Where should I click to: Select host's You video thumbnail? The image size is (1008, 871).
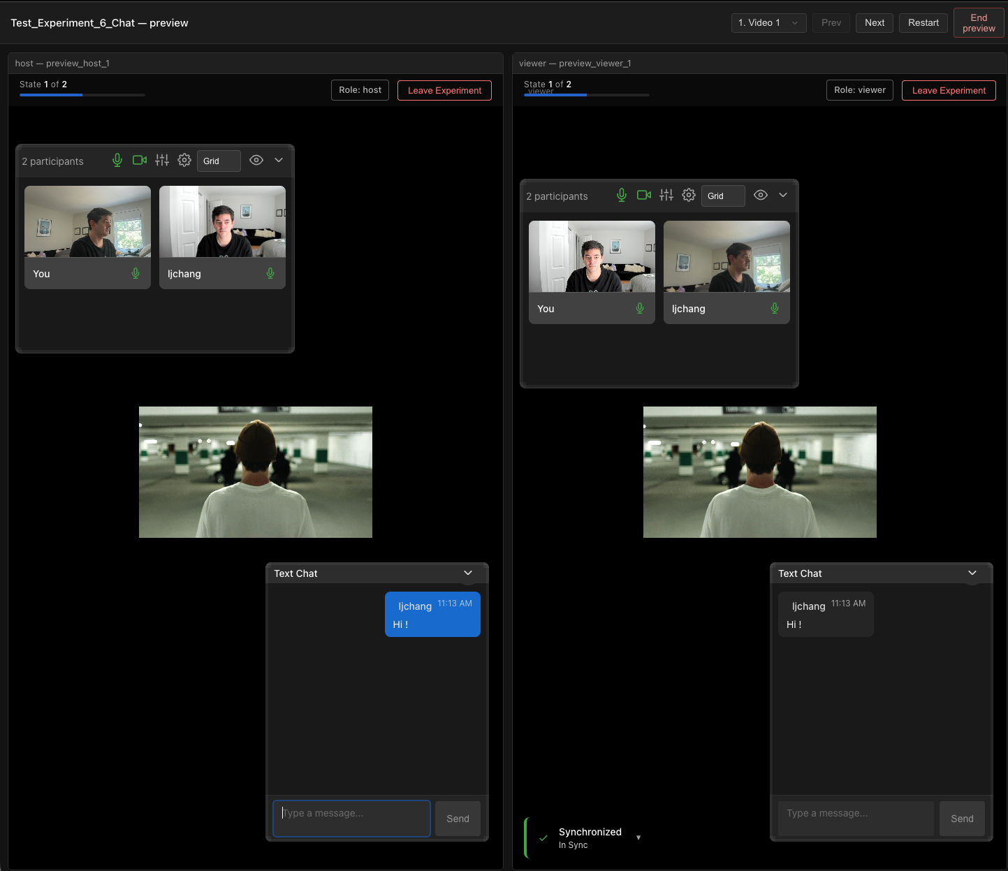pos(87,221)
